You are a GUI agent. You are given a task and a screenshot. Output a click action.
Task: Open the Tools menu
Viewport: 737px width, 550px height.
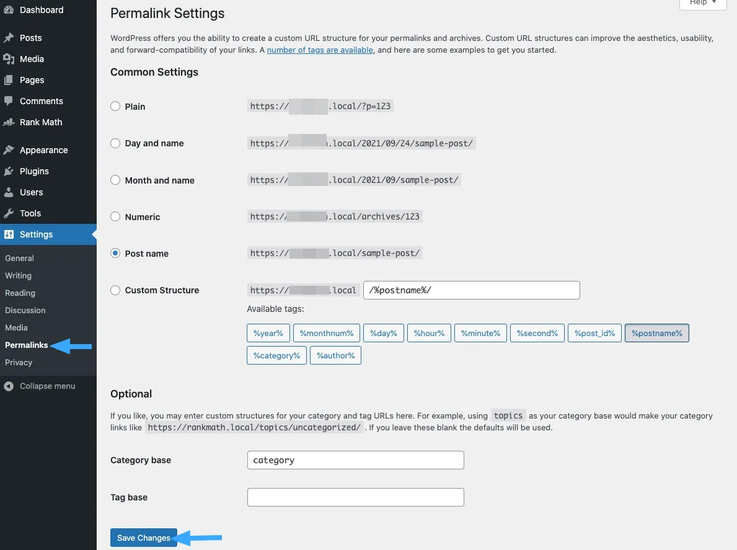[x=30, y=213]
